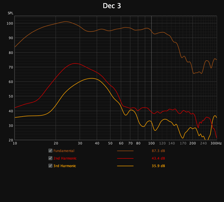Click the SPL axis label
The height and width of the screenshot is (202, 224).
click(10, 13)
